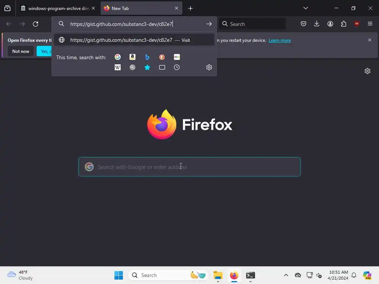Viewport: 379px width, 284px height.
Task: Dismiss the notification bar with X
Action: pyautogui.click(x=370, y=40)
